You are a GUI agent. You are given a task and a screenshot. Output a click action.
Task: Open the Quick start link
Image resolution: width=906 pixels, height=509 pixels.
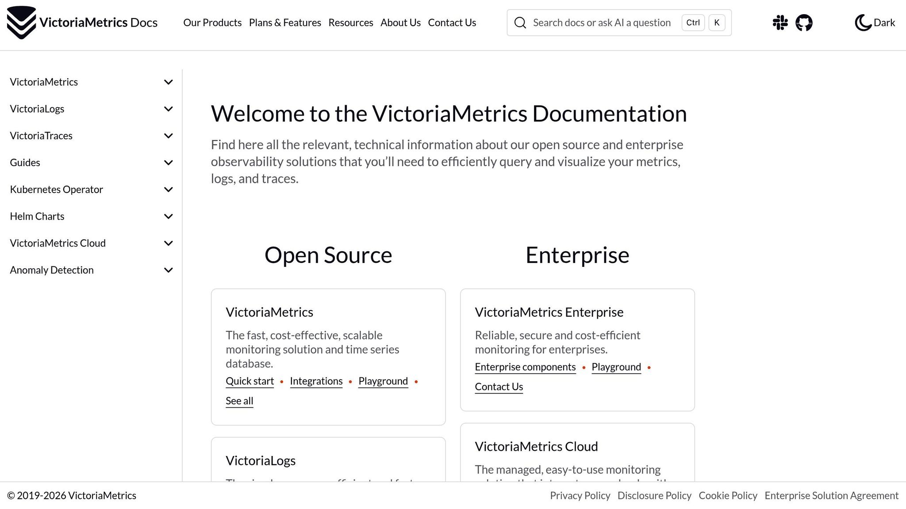(x=249, y=381)
